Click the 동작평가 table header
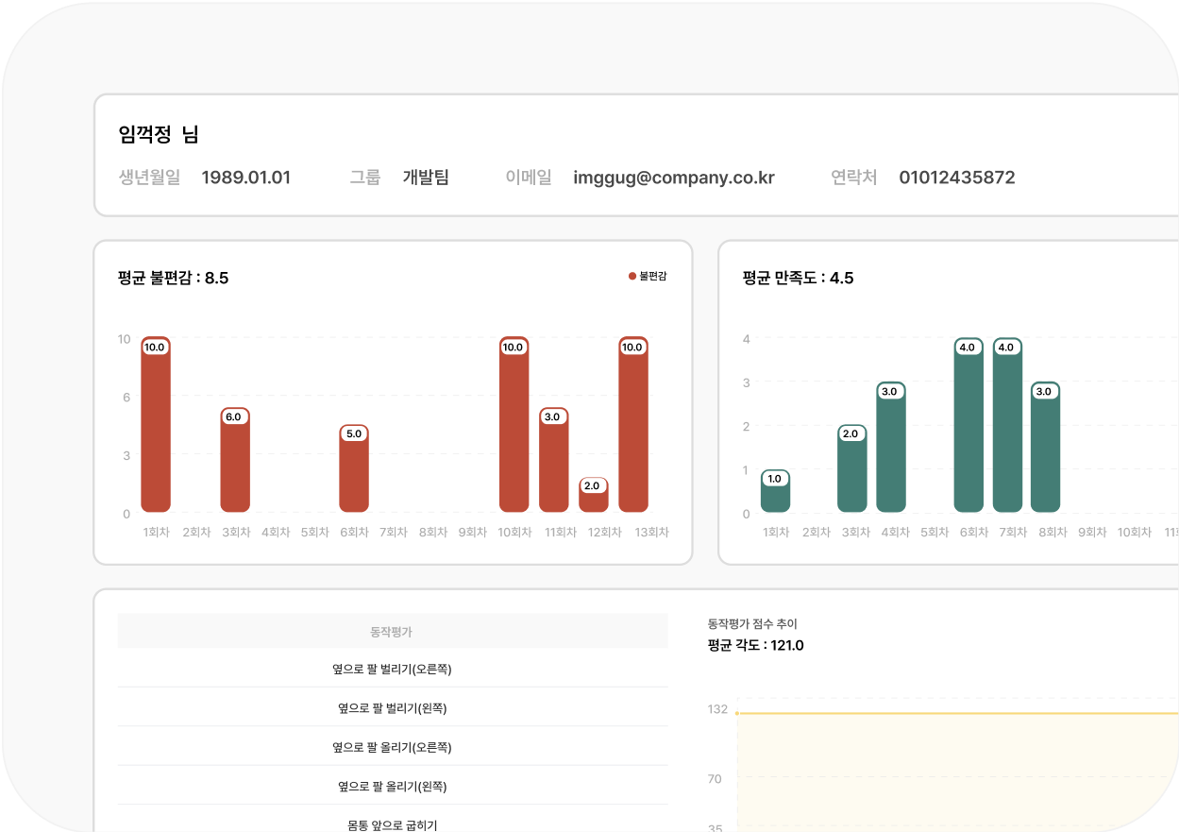This screenshot has width=1179, height=832. click(391, 630)
